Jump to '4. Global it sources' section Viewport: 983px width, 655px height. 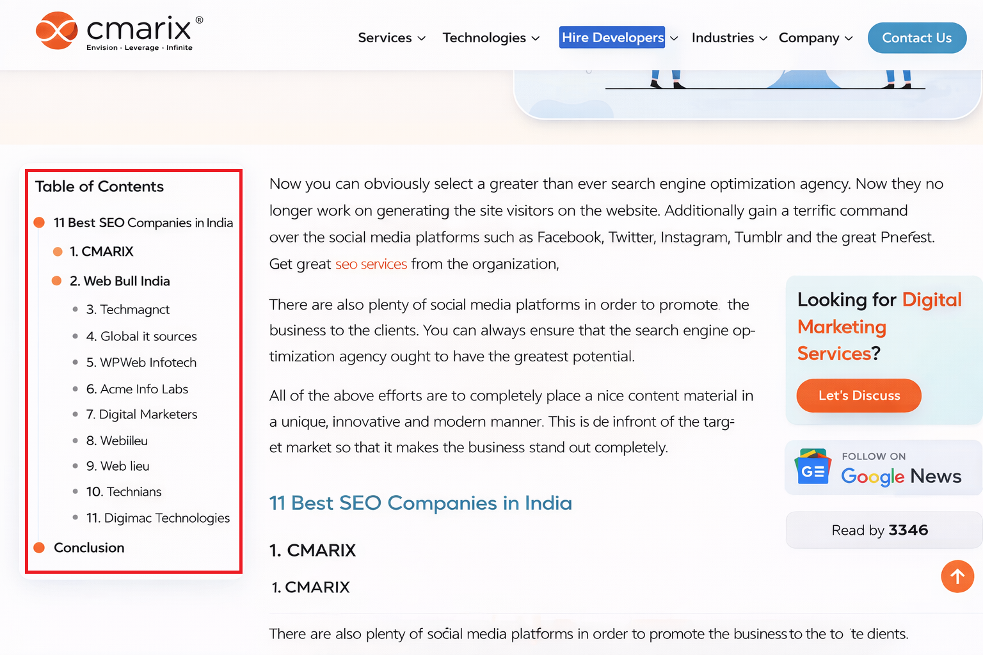(141, 336)
